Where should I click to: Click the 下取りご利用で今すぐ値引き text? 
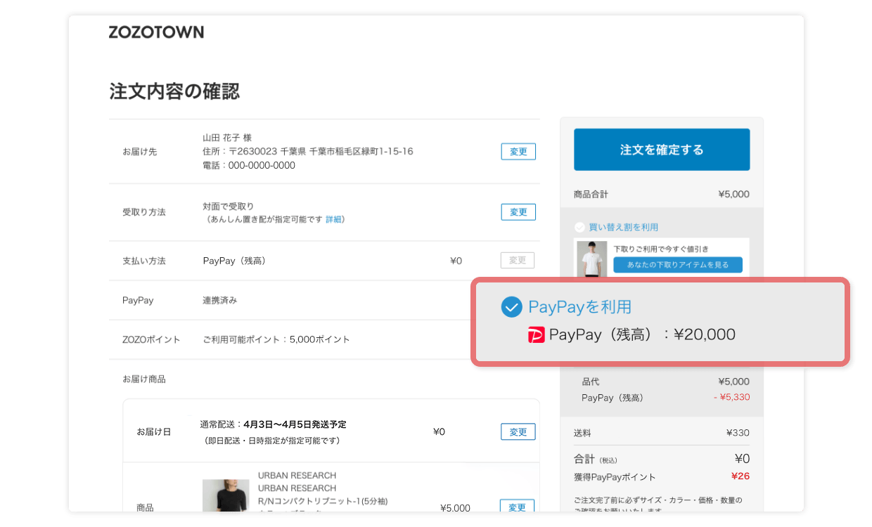(x=661, y=249)
